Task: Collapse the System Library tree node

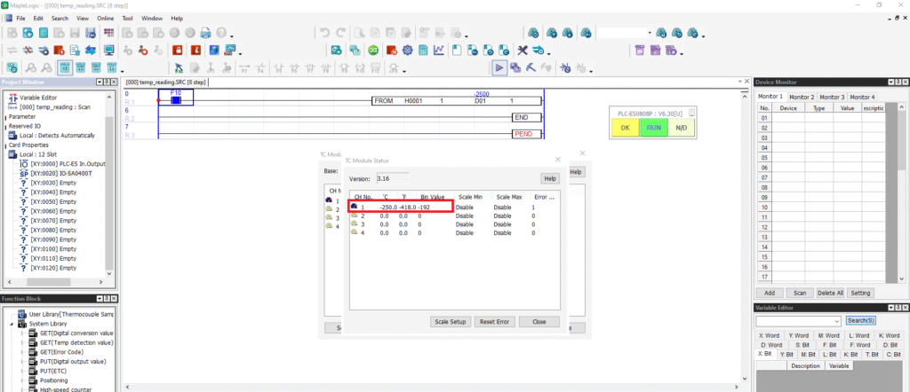Action: tap(12, 324)
